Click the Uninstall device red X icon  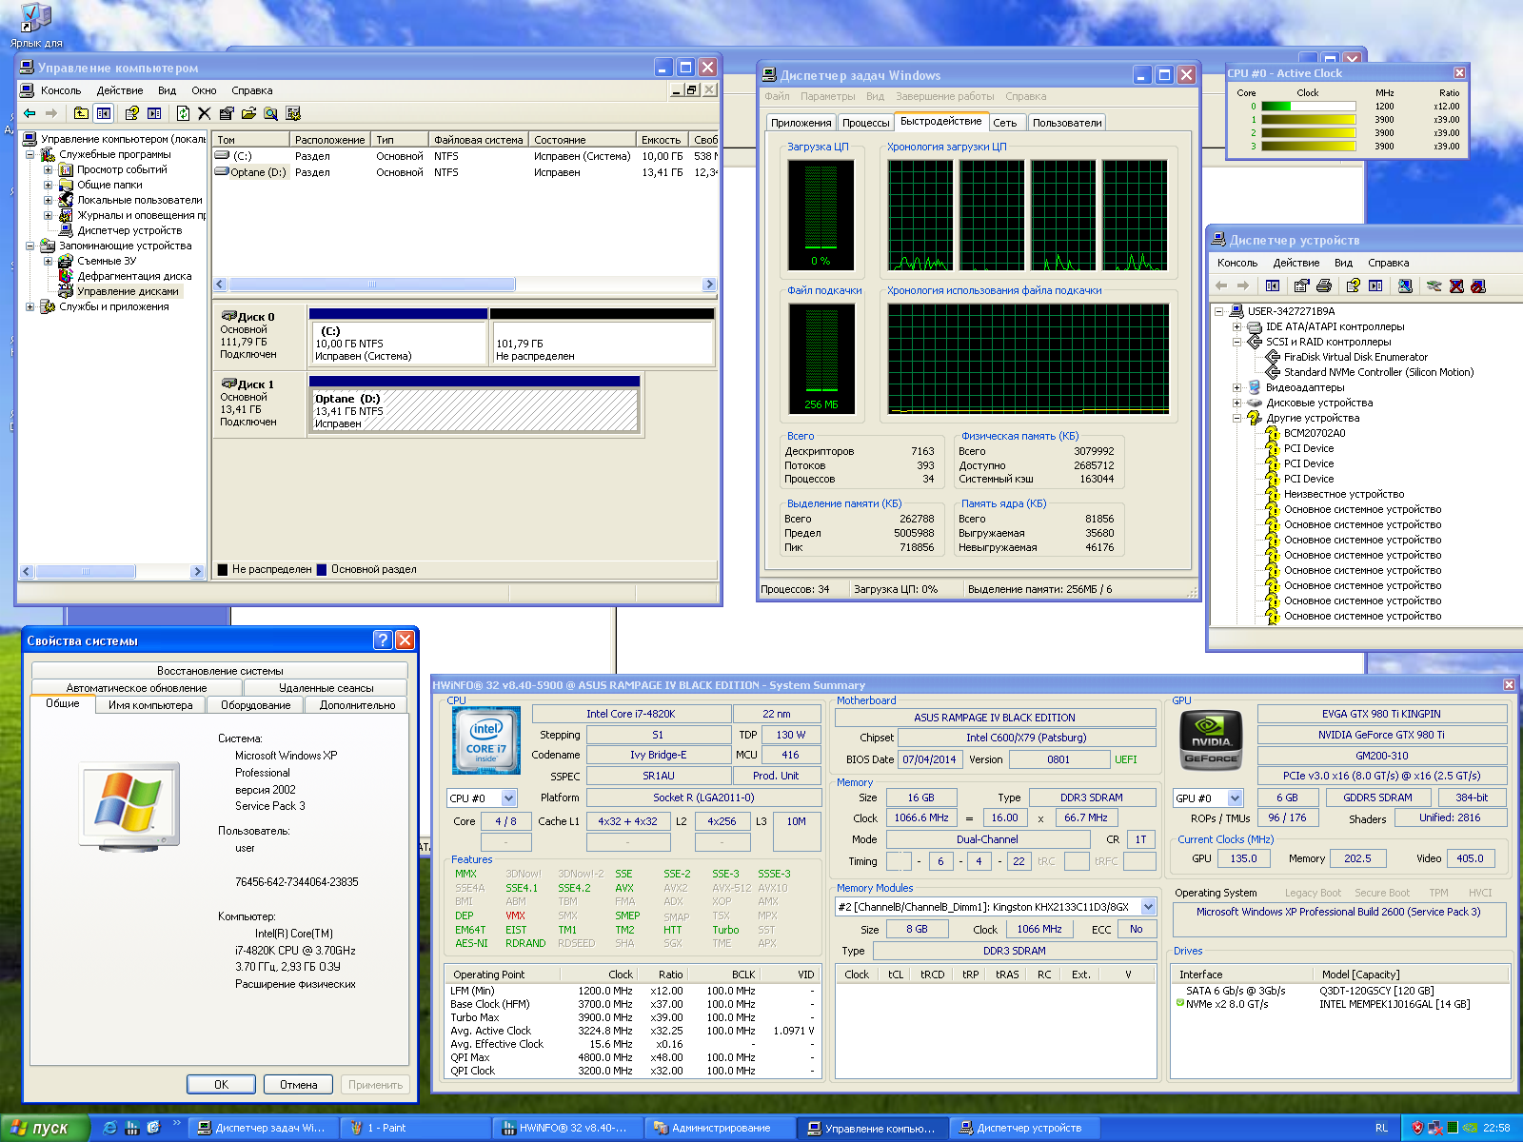pos(1456,285)
